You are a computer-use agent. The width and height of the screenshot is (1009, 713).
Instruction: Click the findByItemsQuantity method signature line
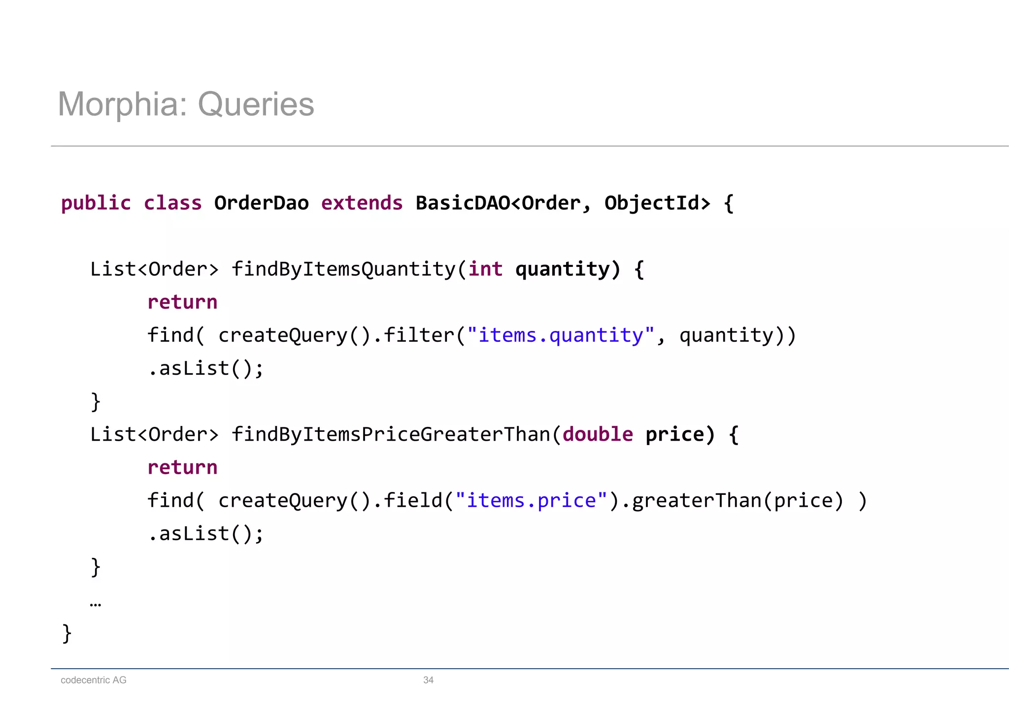tap(367, 269)
